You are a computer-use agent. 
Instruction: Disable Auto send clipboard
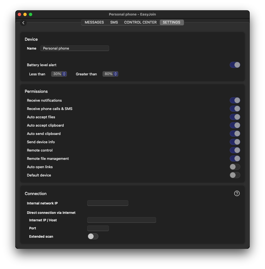click(x=235, y=134)
